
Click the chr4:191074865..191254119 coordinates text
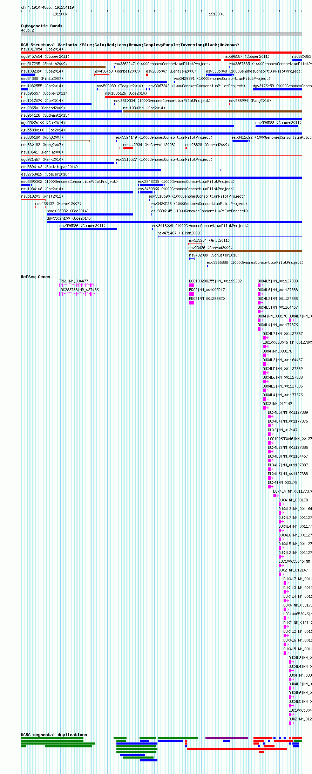click(x=47, y=7)
